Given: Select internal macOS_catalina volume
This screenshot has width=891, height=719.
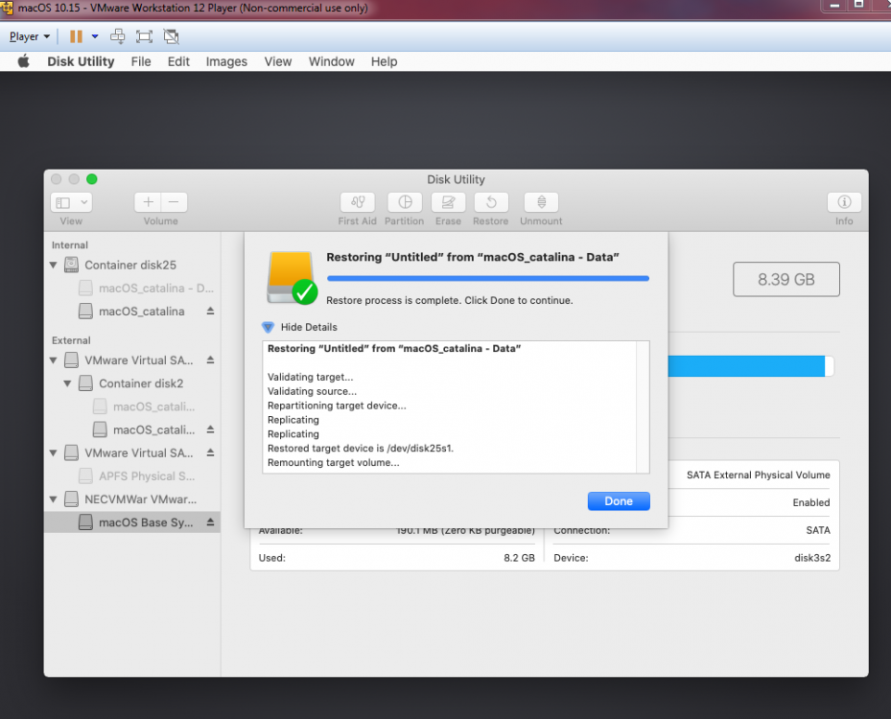Looking at the screenshot, I should coord(131,312).
